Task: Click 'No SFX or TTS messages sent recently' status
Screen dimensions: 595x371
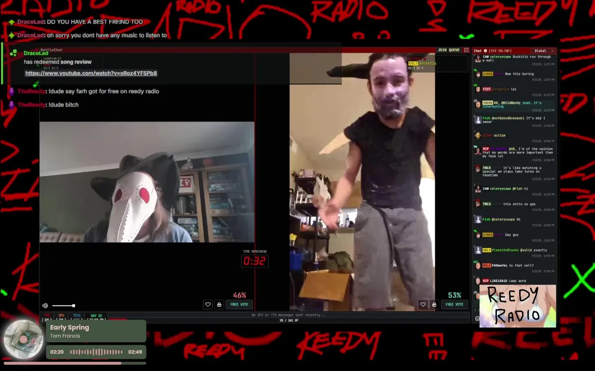Action: pyautogui.click(x=288, y=315)
